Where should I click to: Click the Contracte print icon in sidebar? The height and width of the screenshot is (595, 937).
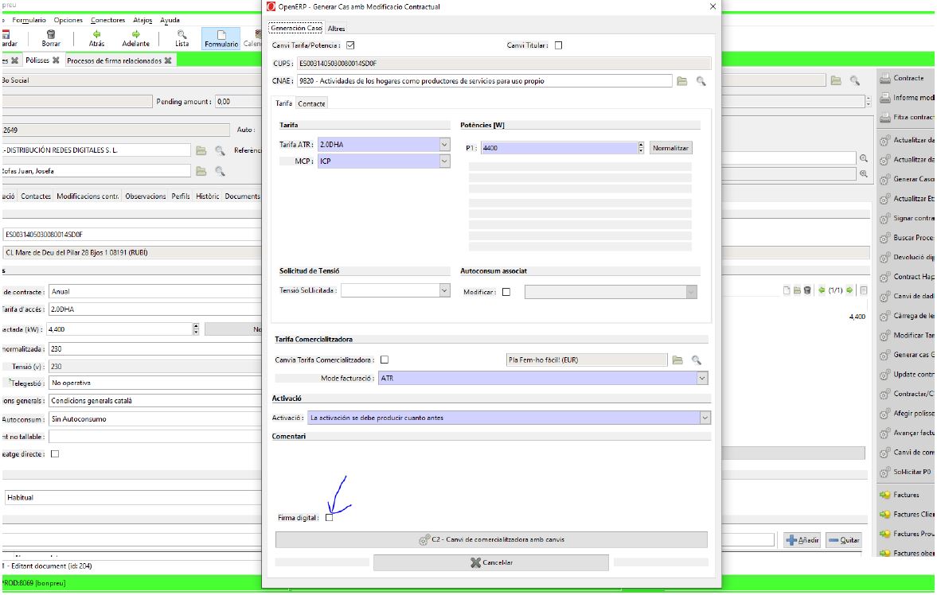click(x=884, y=78)
